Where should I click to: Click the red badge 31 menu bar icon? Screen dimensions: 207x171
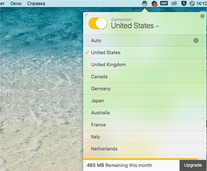tap(154, 3)
